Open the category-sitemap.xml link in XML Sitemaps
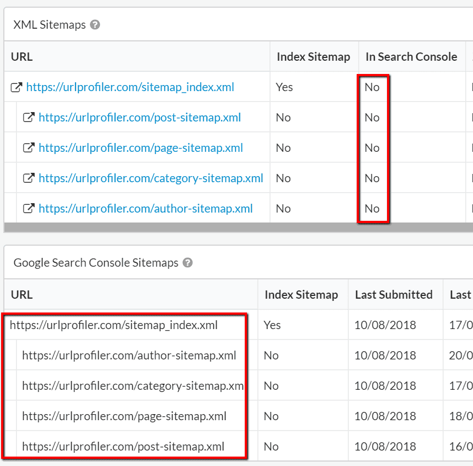Screen dimensions: 473x466 (x=151, y=178)
